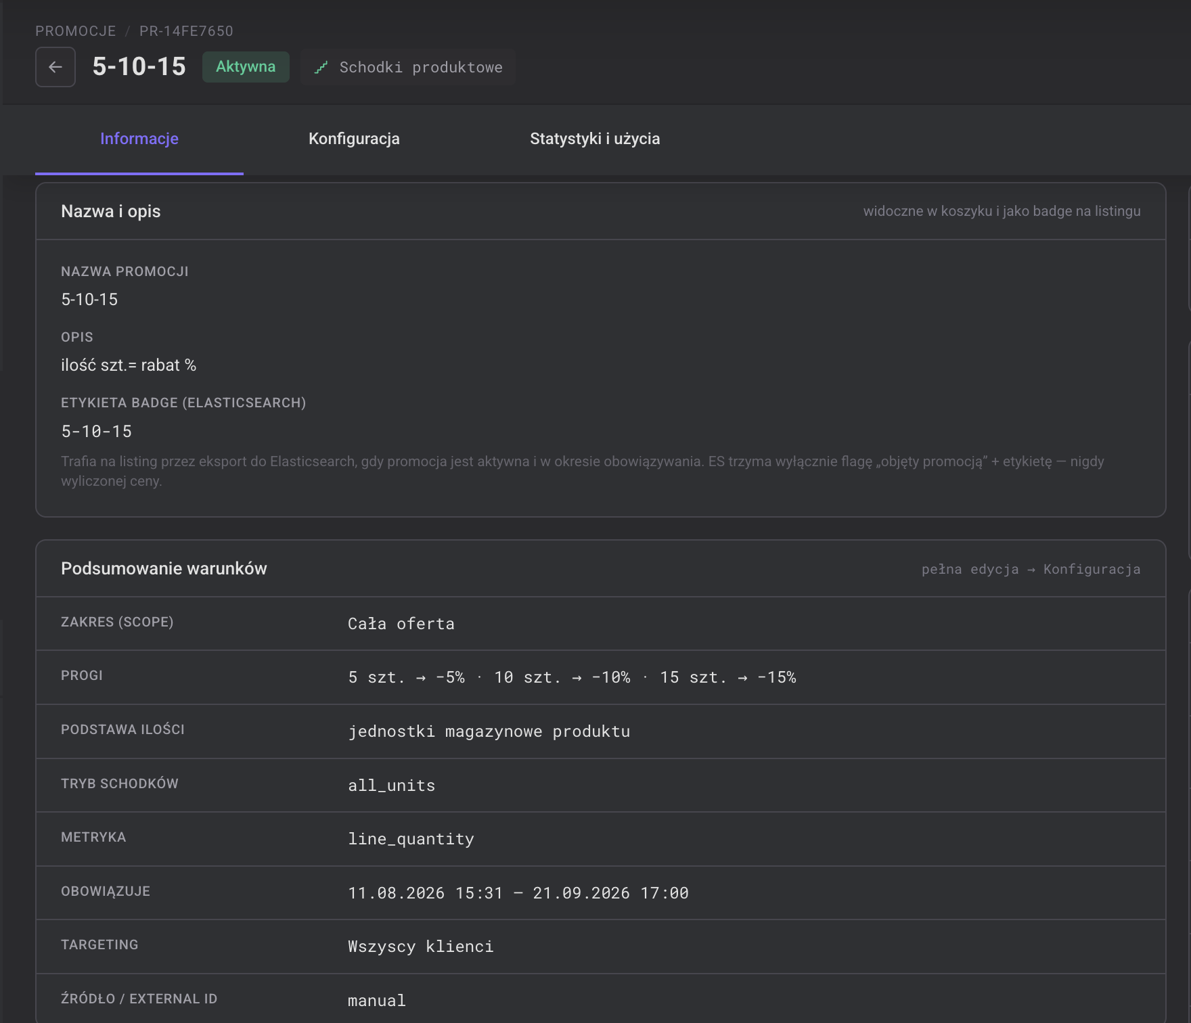Select the promotion name value 5-10-15
This screenshot has height=1023, width=1191.
(89, 300)
